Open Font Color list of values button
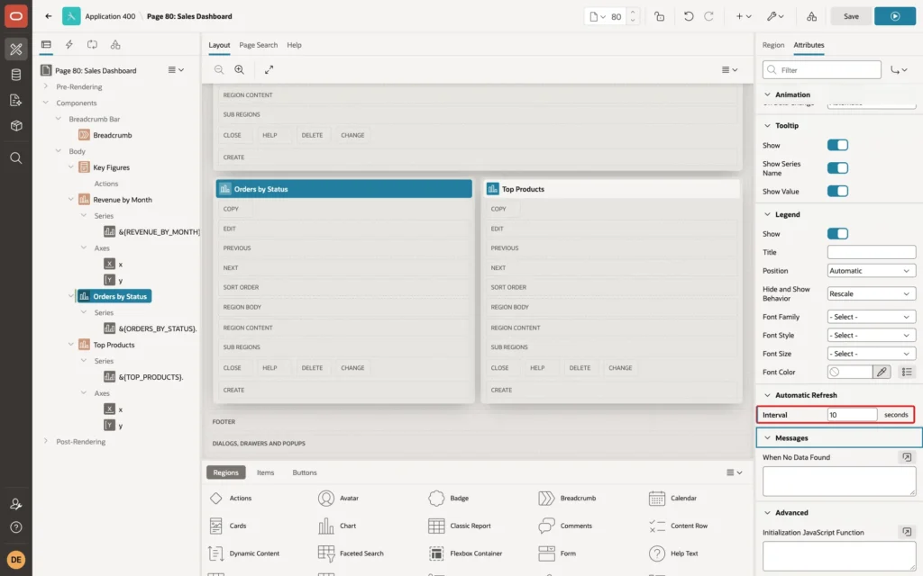The image size is (923, 576). [x=907, y=372]
